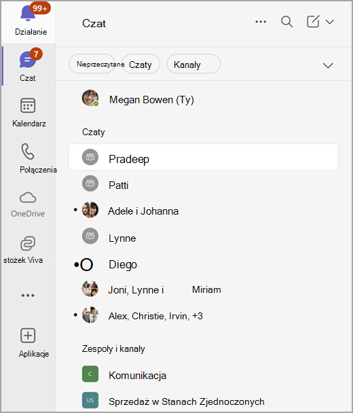Click the search magnifier icon

tap(286, 22)
